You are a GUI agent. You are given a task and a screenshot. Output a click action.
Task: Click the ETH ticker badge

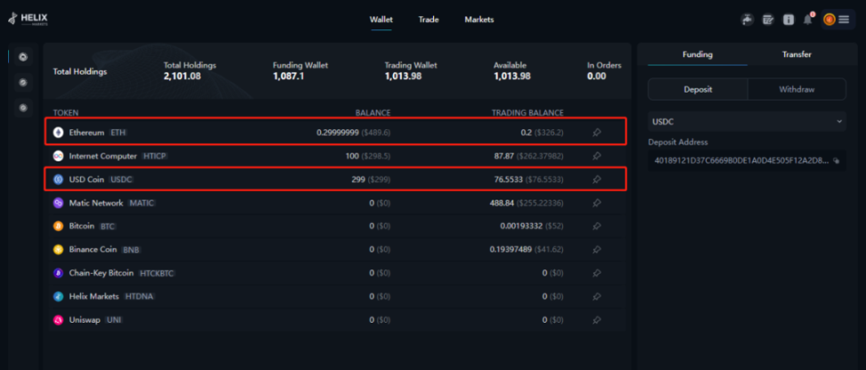pos(118,133)
